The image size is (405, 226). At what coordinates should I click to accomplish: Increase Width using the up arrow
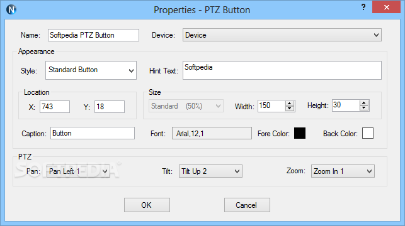[x=290, y=103]
